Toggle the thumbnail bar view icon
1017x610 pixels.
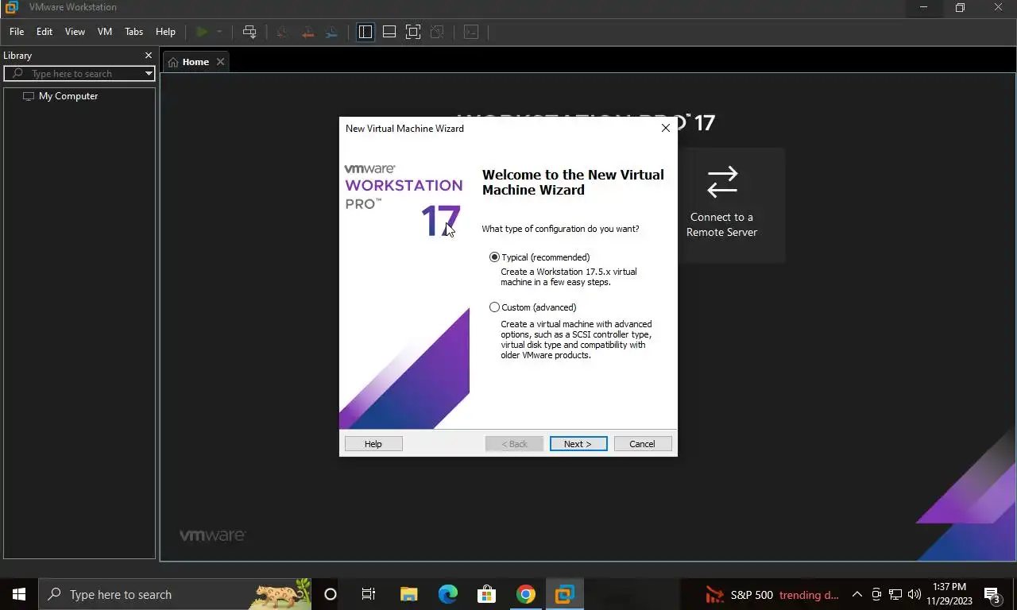point(389,32)
